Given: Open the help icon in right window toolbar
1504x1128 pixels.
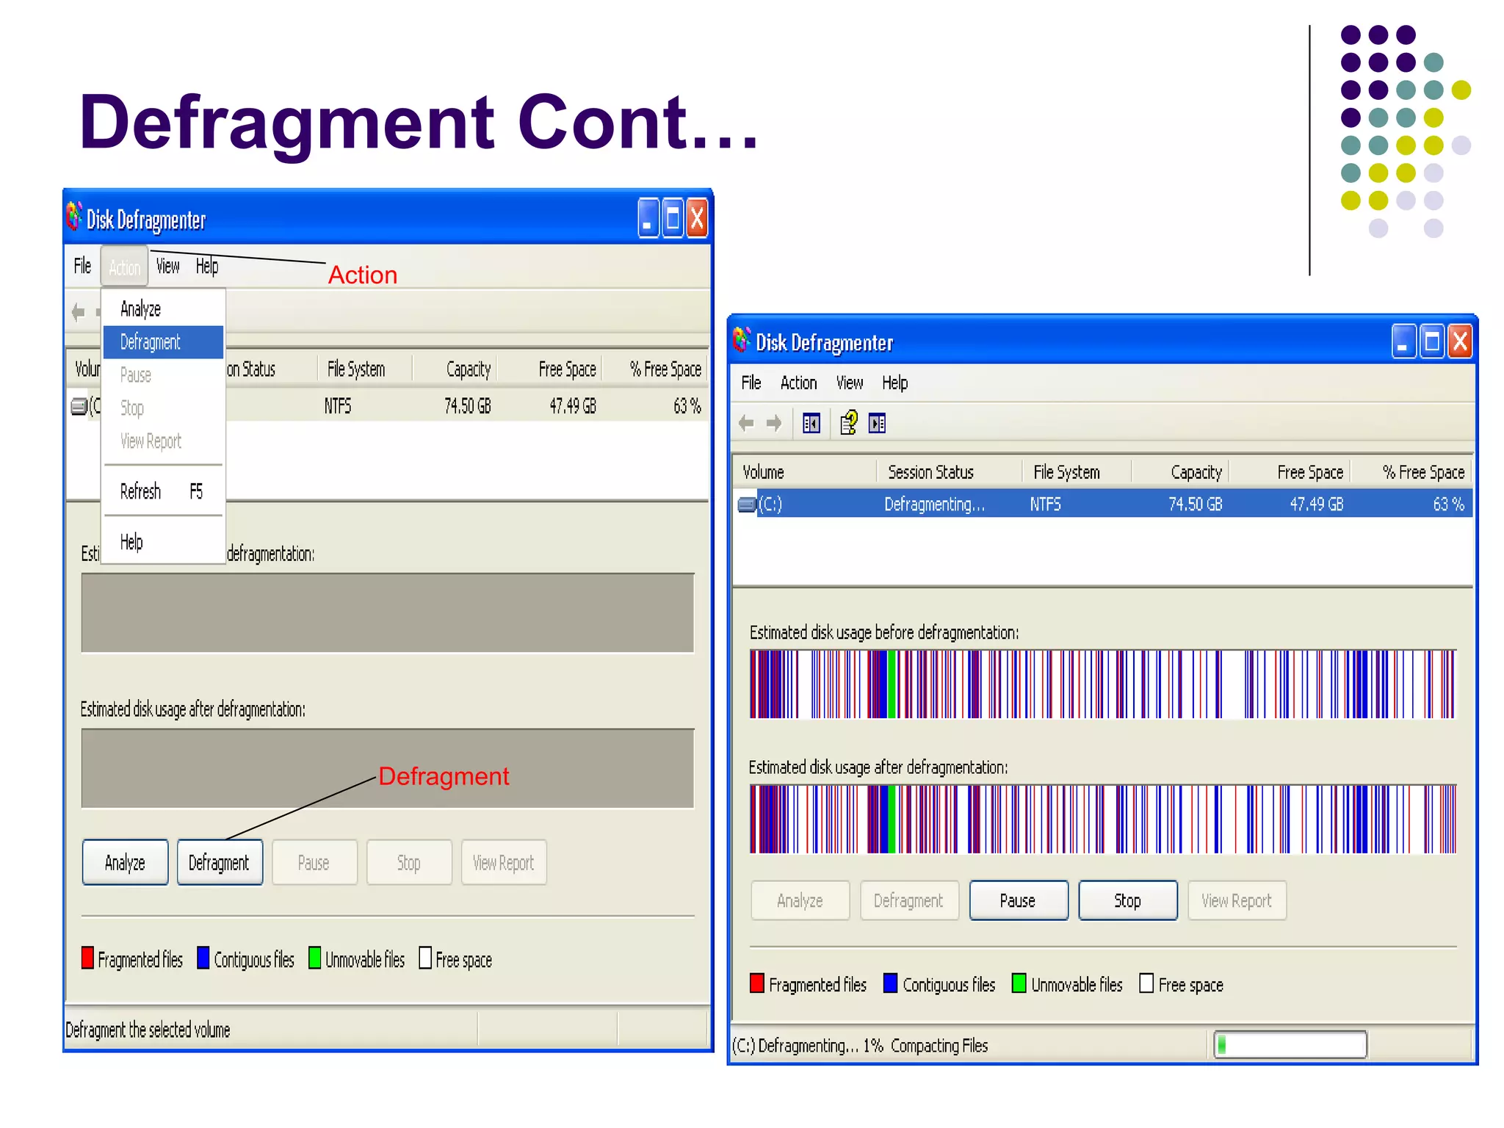Looking at the screenshot, I should 849,423.
